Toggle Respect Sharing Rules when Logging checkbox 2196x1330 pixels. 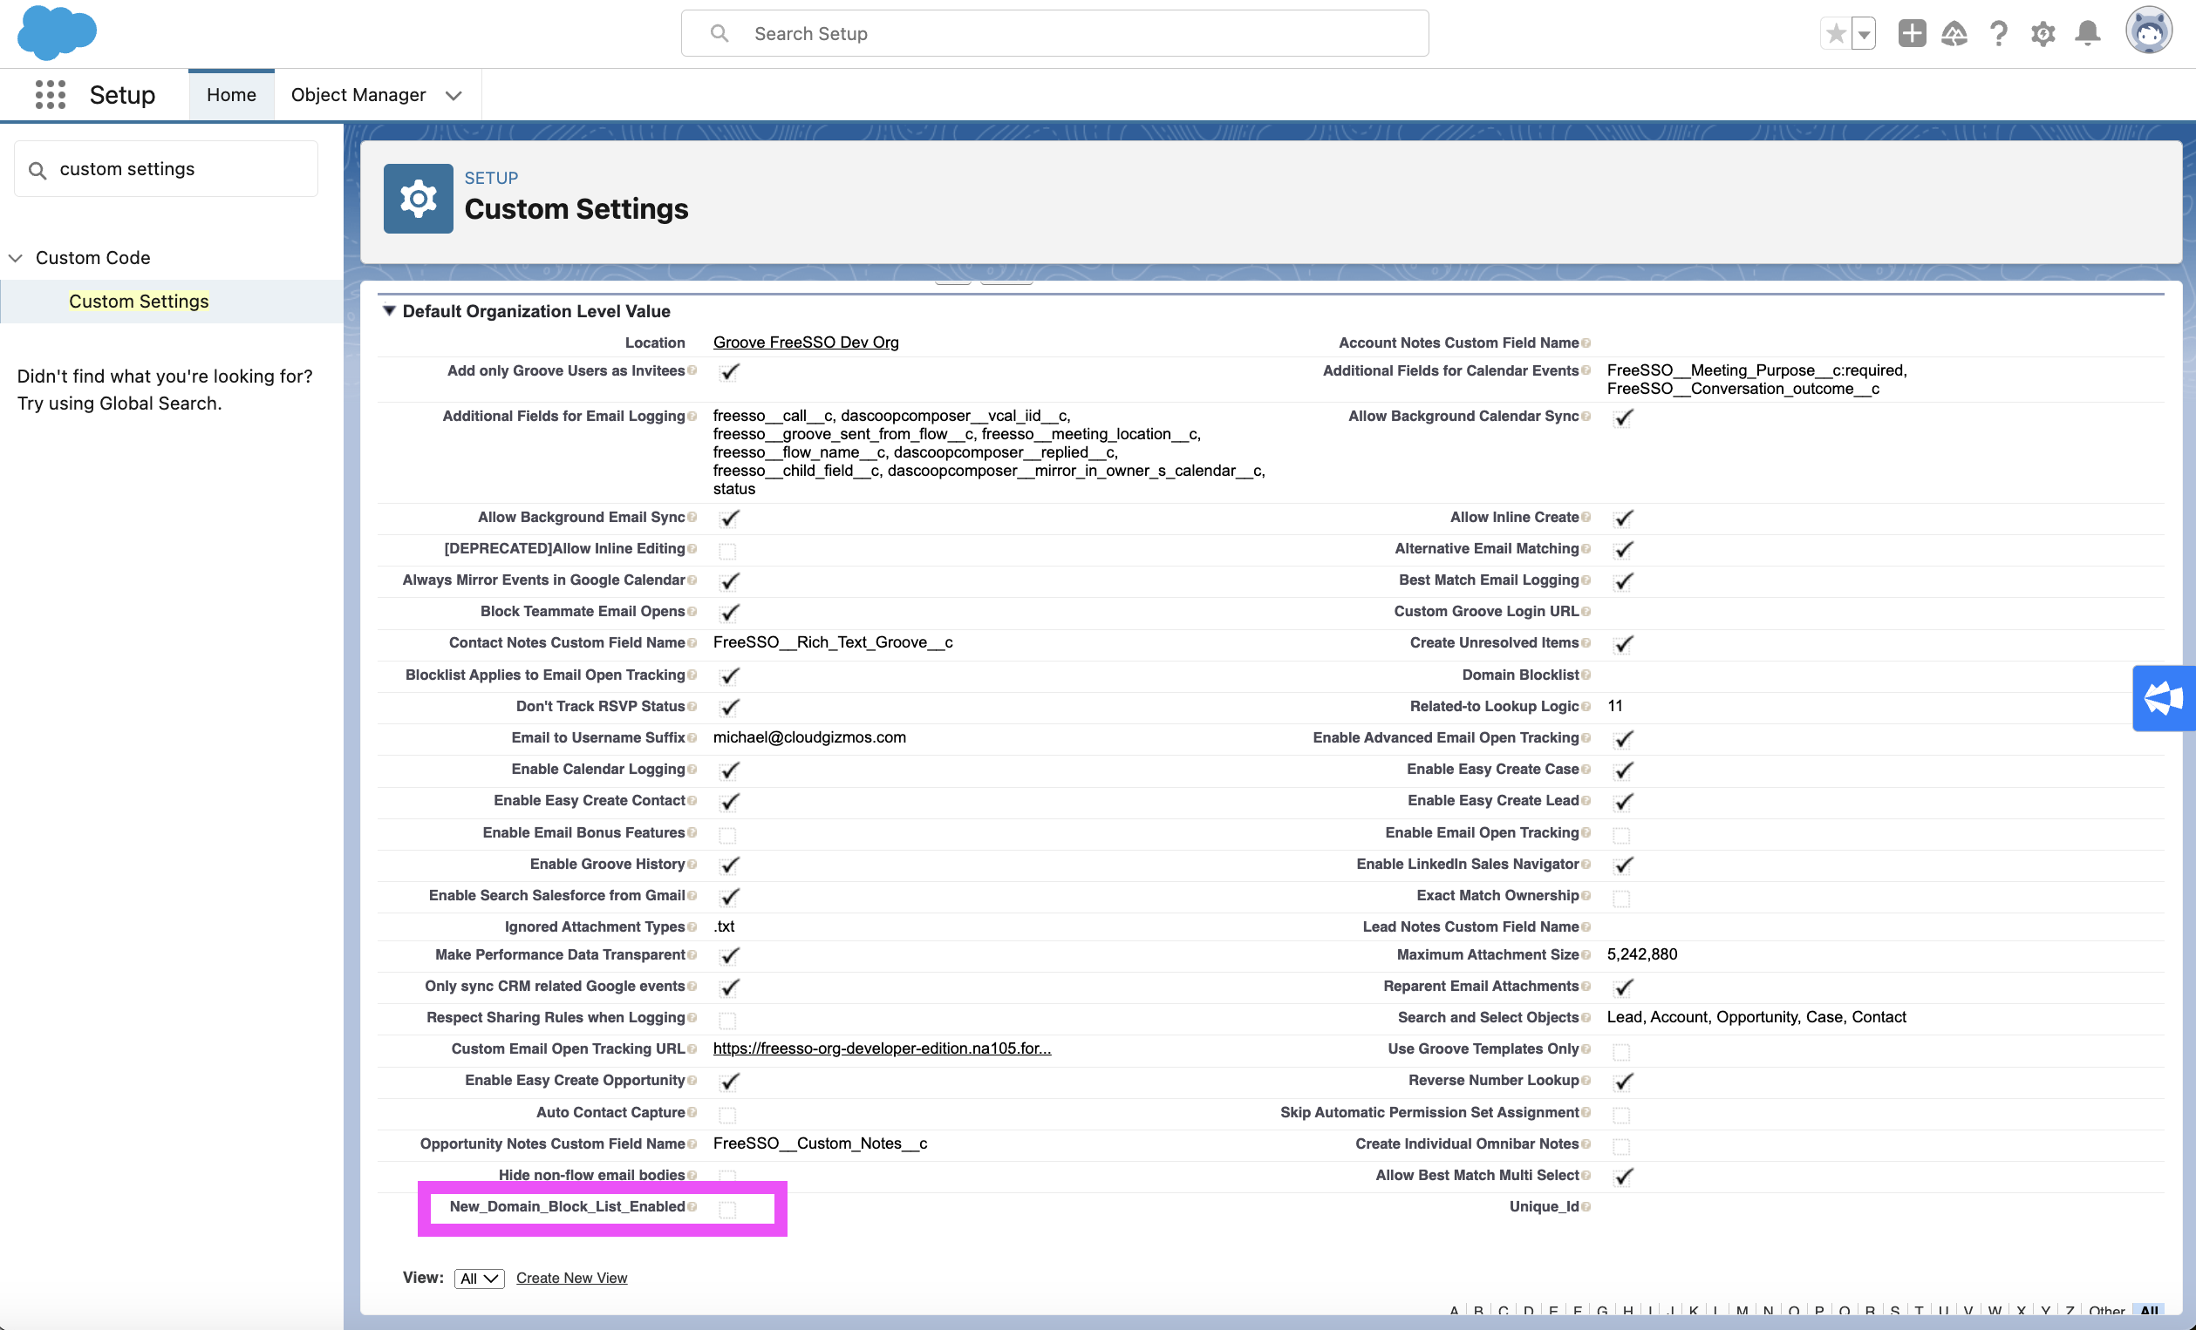(x=728, y=1019)
